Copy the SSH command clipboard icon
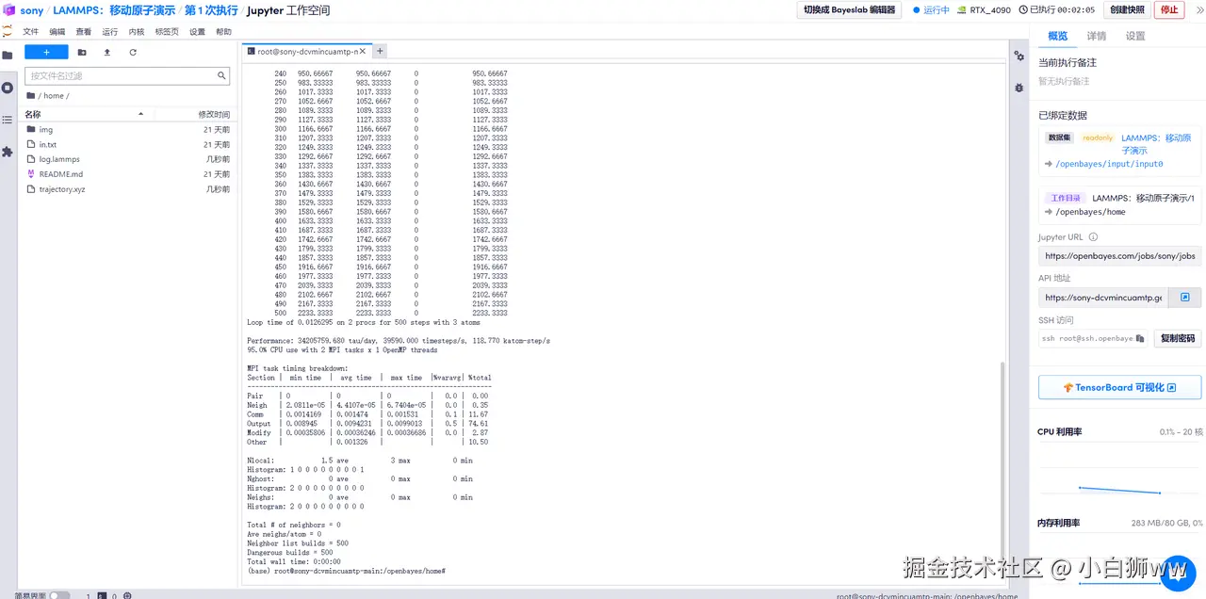1206x599 pixels. 1140,338
